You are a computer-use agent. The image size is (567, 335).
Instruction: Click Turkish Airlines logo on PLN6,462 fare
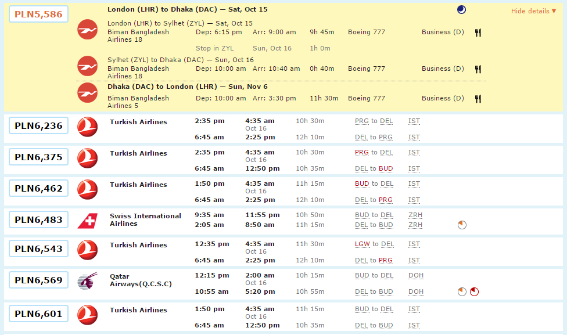[x=88, y=189]
